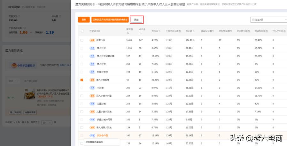The height and width of the screenshot is (146, 287).
Task: Open the 过去7天 date range dropdown
Action: pos(268,20)
